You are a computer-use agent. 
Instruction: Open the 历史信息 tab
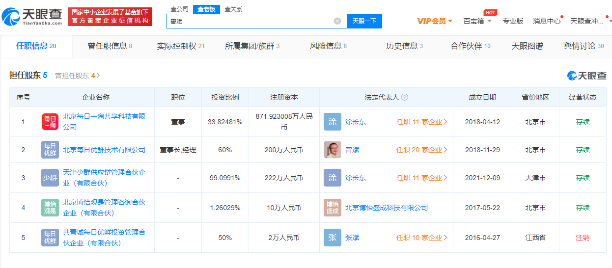(404, 46)
